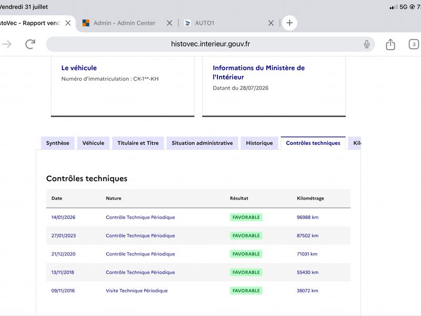Click the date 09/11/2016
Image resolution: width=421 pixels, height=316 pixels.
click(x=63, y=291)
